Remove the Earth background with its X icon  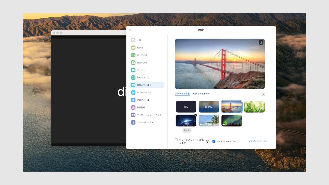pyautogui.click(x=196, y=115)
